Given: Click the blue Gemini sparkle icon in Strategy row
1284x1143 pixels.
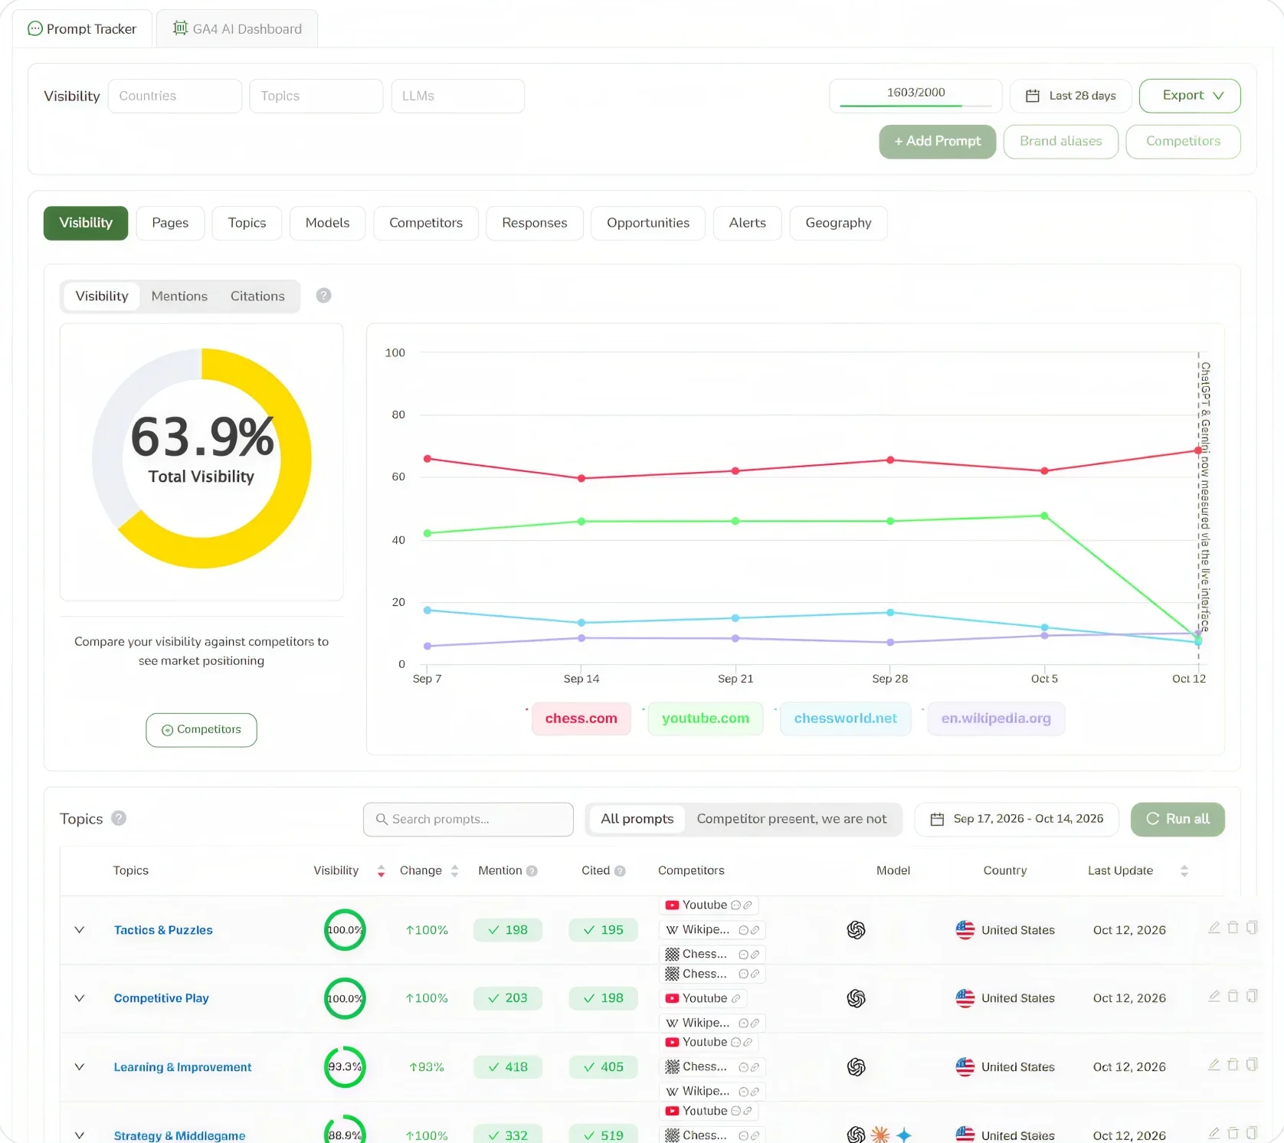Looking at the screenshot, I should 904,1135.
